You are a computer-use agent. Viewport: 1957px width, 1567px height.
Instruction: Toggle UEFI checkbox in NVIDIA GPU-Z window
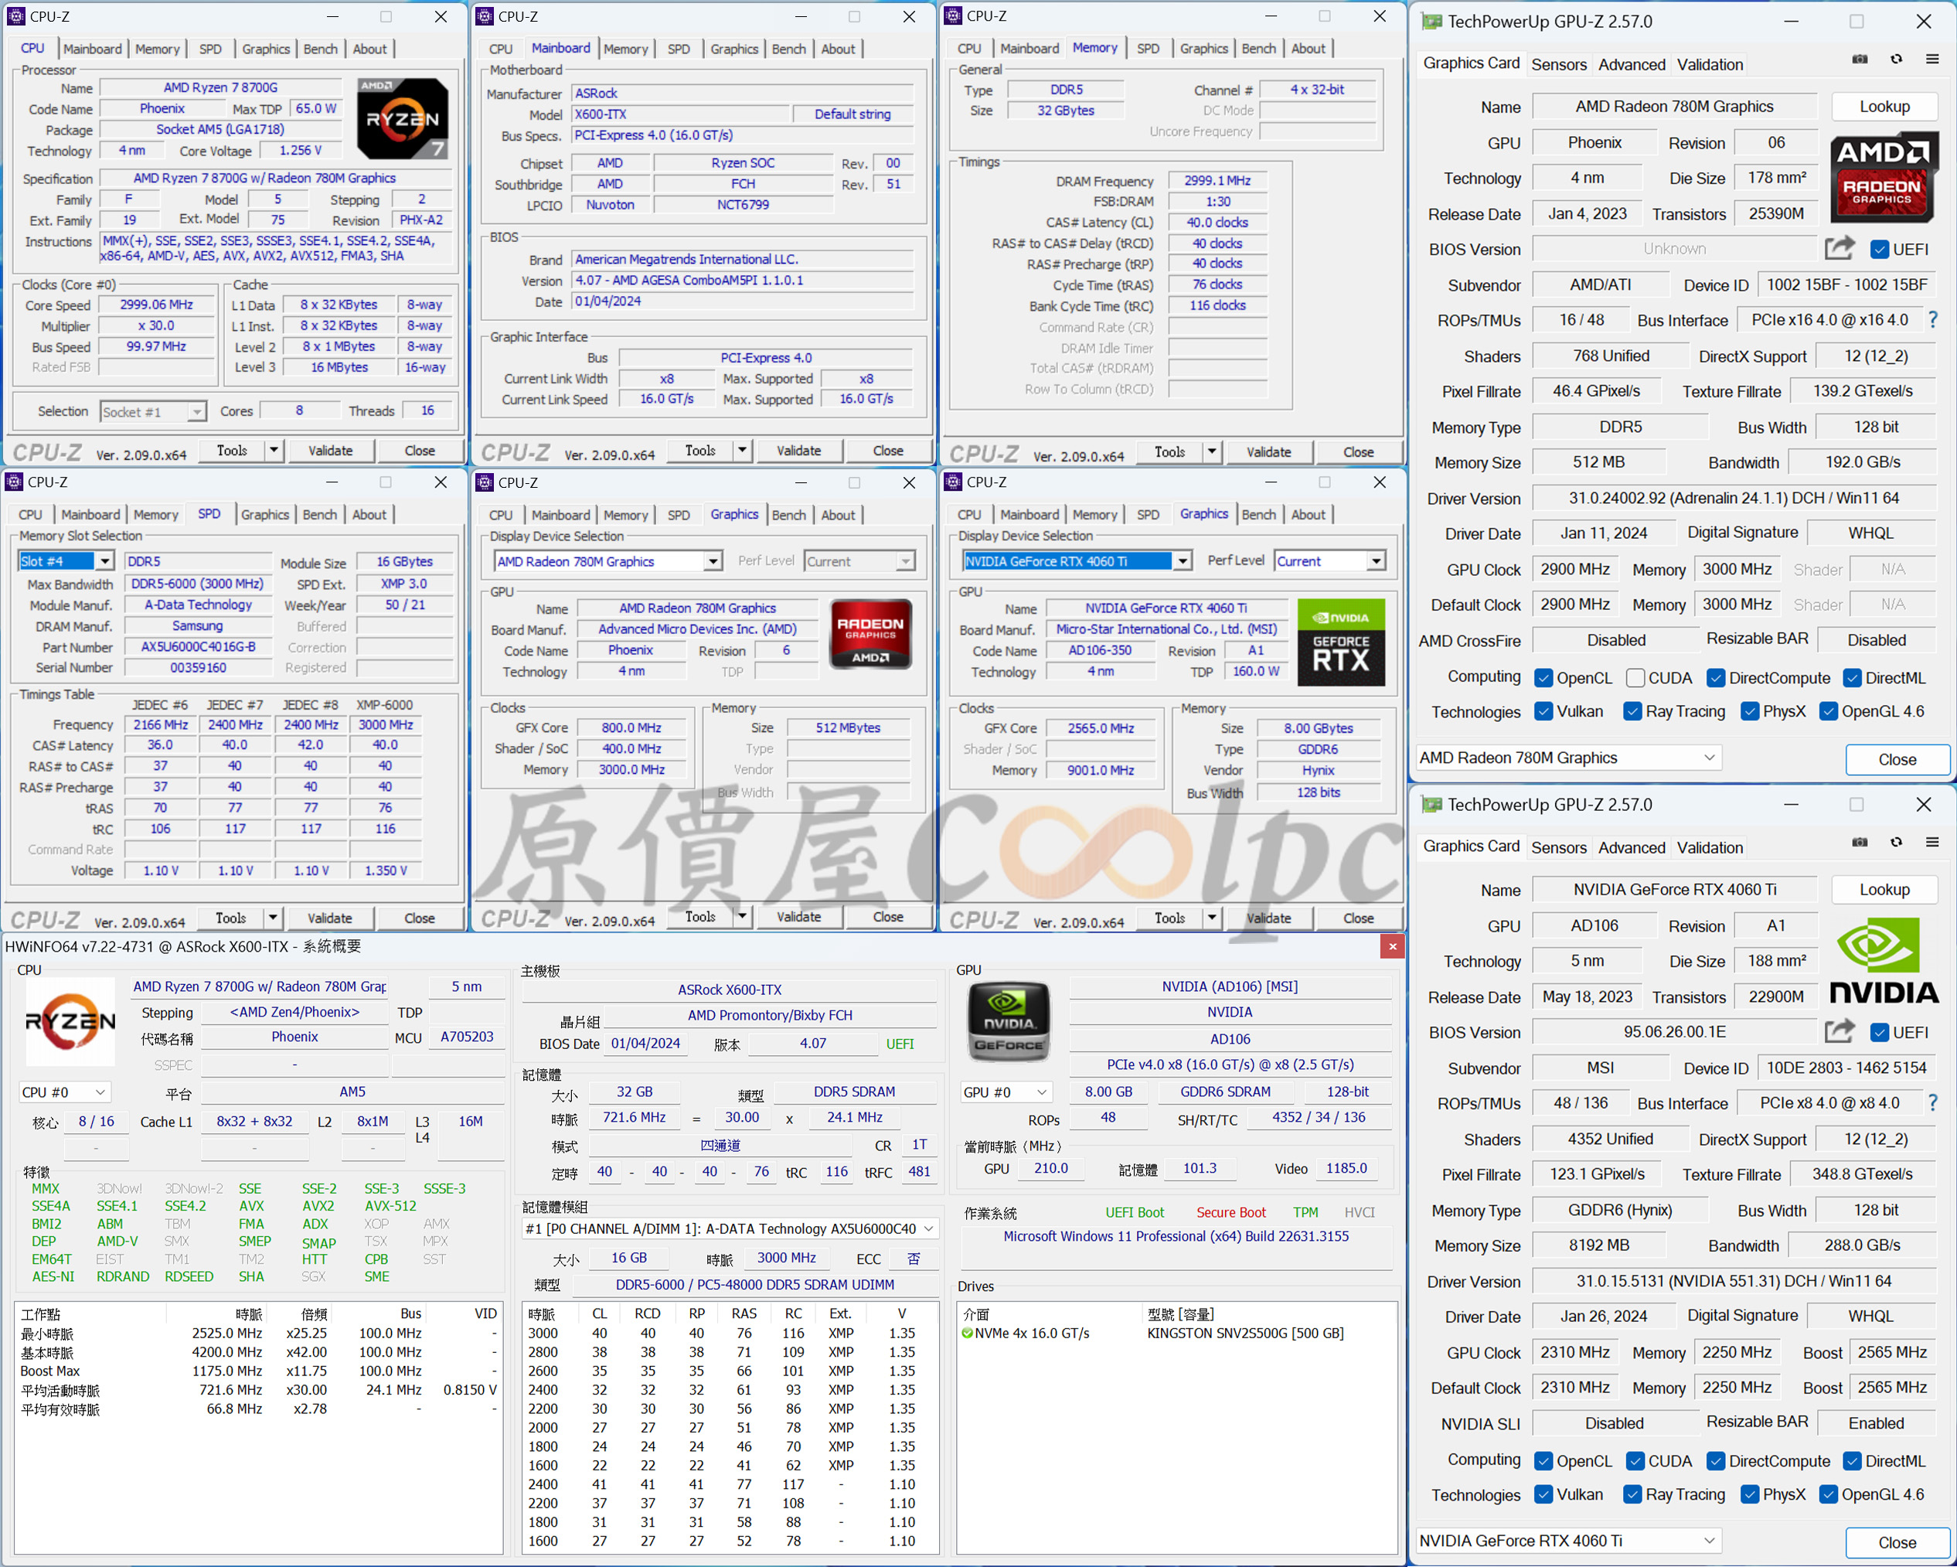point(1880,1032)
